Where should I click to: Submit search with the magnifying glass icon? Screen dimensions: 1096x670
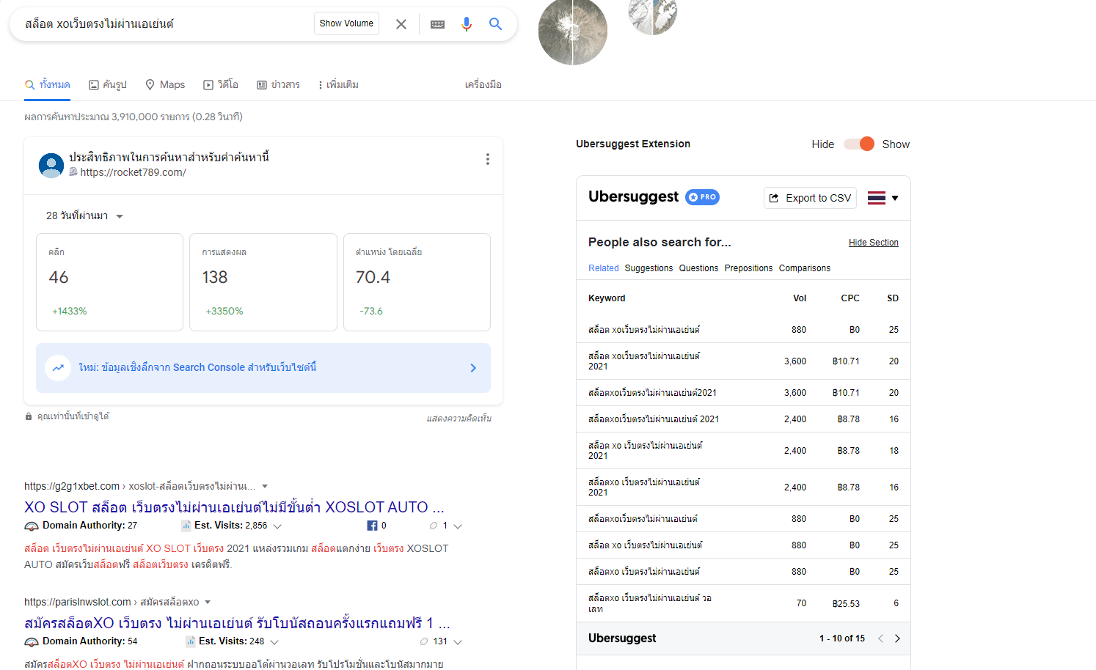pyautogui.click(x=496, y=24)
